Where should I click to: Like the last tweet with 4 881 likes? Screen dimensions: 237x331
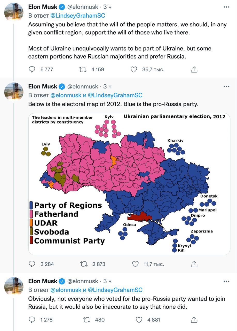pyautogui.click(x=139, y=320)
